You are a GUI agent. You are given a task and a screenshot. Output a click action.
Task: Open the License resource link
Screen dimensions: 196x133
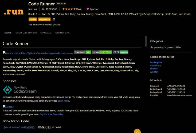(154, 69)
